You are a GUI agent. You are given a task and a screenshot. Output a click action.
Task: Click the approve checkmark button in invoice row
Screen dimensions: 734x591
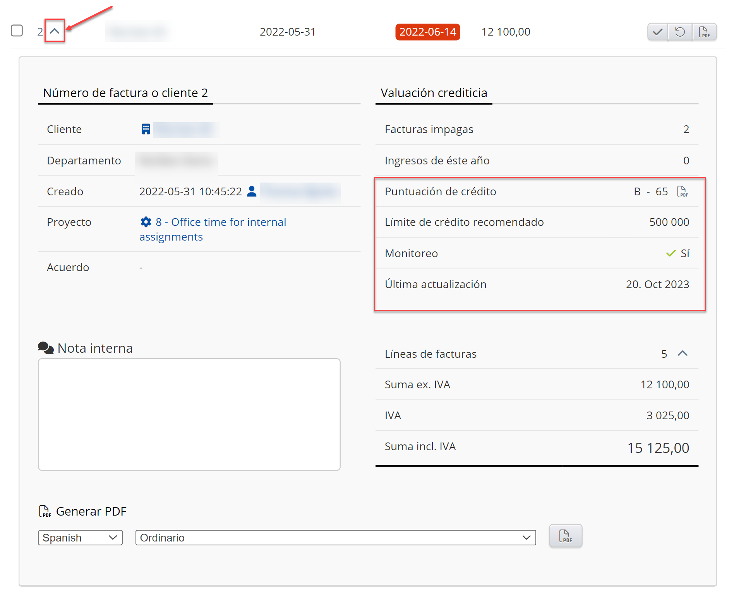pos(657,32)
